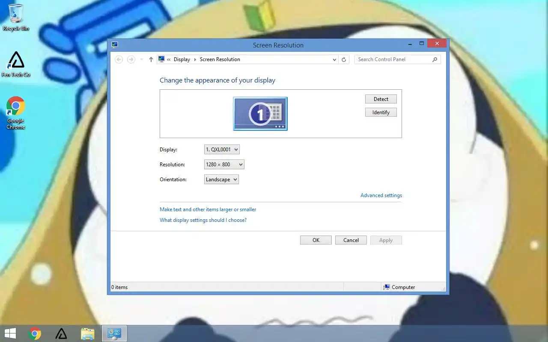Open File Explorer from the taskbar

pyautogui.click(x=88, y=333)
